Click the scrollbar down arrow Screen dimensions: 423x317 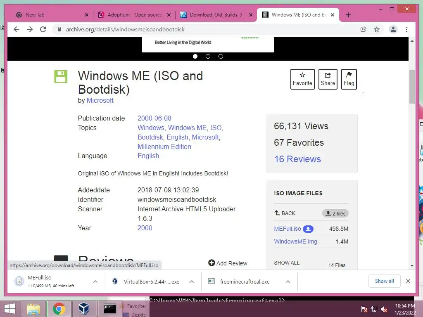point(412,266)
